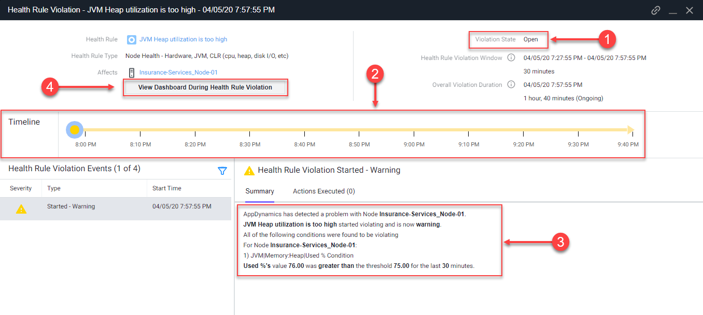The image size is (703, 315).
Task: Click View Dashboard During Health Rule Violation
Action: [x=205, y=87]
